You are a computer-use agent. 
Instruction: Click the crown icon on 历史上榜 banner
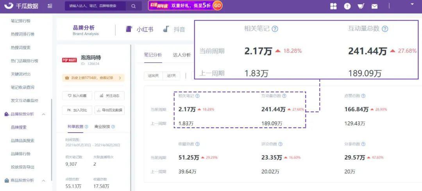pos(67,78)
